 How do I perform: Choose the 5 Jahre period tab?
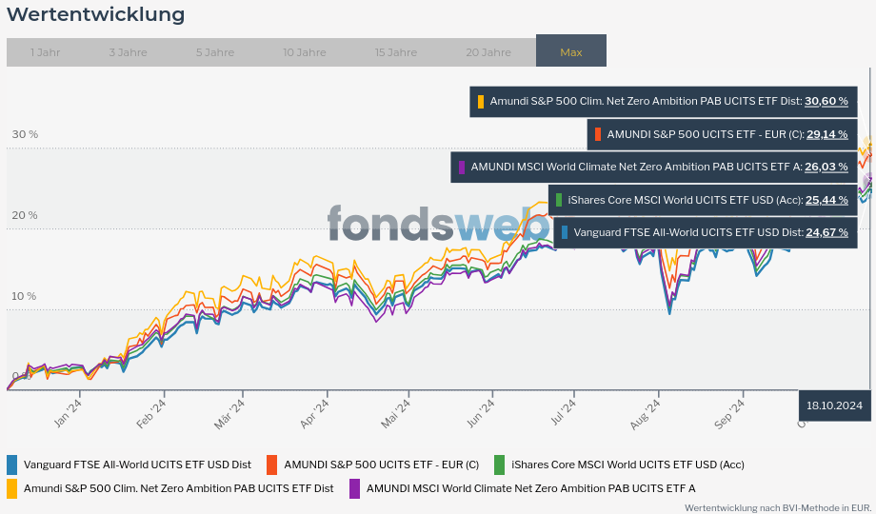click(215, 52)
